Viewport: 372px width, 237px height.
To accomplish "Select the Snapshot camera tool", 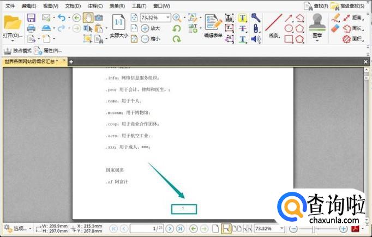I will 99,18.
